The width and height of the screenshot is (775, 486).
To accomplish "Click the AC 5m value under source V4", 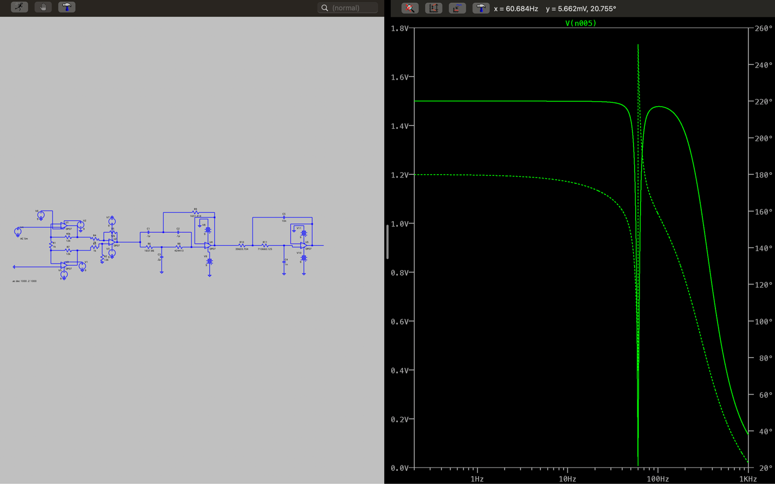I will 24,239.
